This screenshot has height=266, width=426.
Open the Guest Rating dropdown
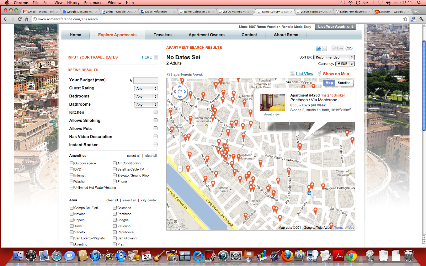tap(146, 88)
